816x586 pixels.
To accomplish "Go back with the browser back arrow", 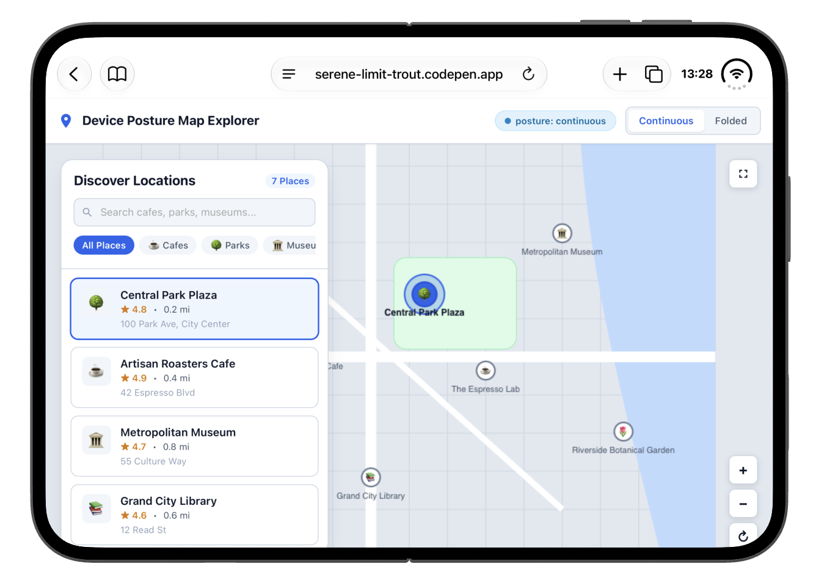I will (74, 74).
